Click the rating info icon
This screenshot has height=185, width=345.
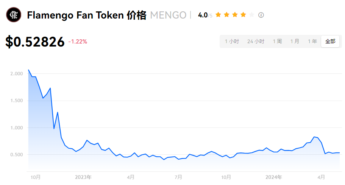pyautogui.click(x=261, y=15)
